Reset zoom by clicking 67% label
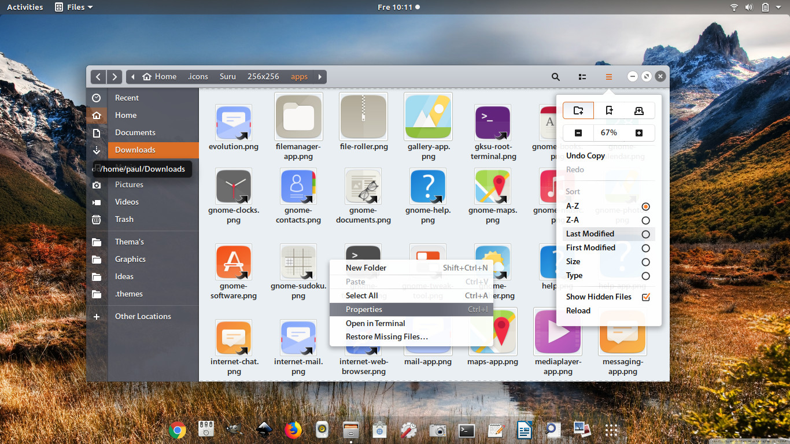This screenshot has height=444, width=790. pyautogui.click(x=609, y=133)
